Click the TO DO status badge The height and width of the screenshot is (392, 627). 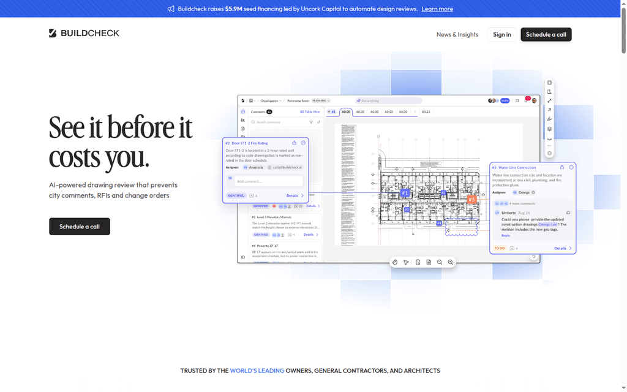(x=500, y=249)
